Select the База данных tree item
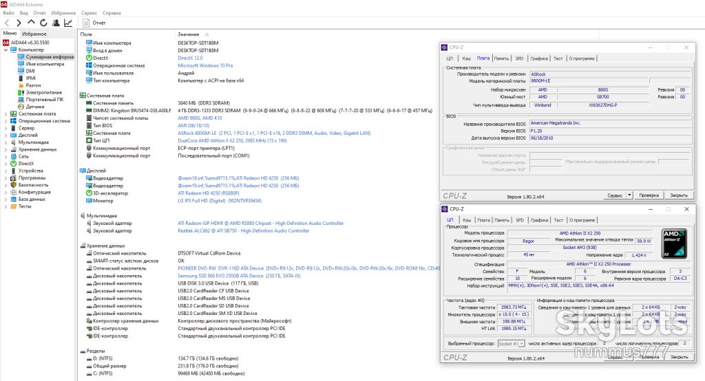 click(32, 199)
